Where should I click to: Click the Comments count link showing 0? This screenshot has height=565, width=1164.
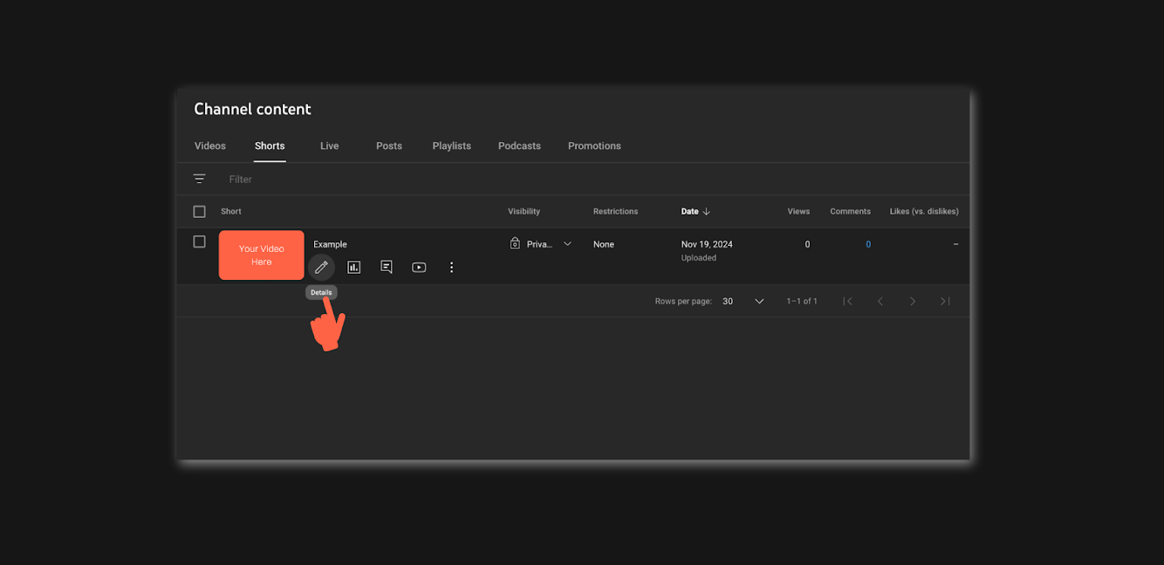pos(868,243)
